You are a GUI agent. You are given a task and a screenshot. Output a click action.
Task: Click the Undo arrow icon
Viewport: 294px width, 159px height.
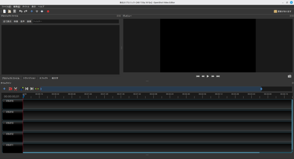point(21,11)
